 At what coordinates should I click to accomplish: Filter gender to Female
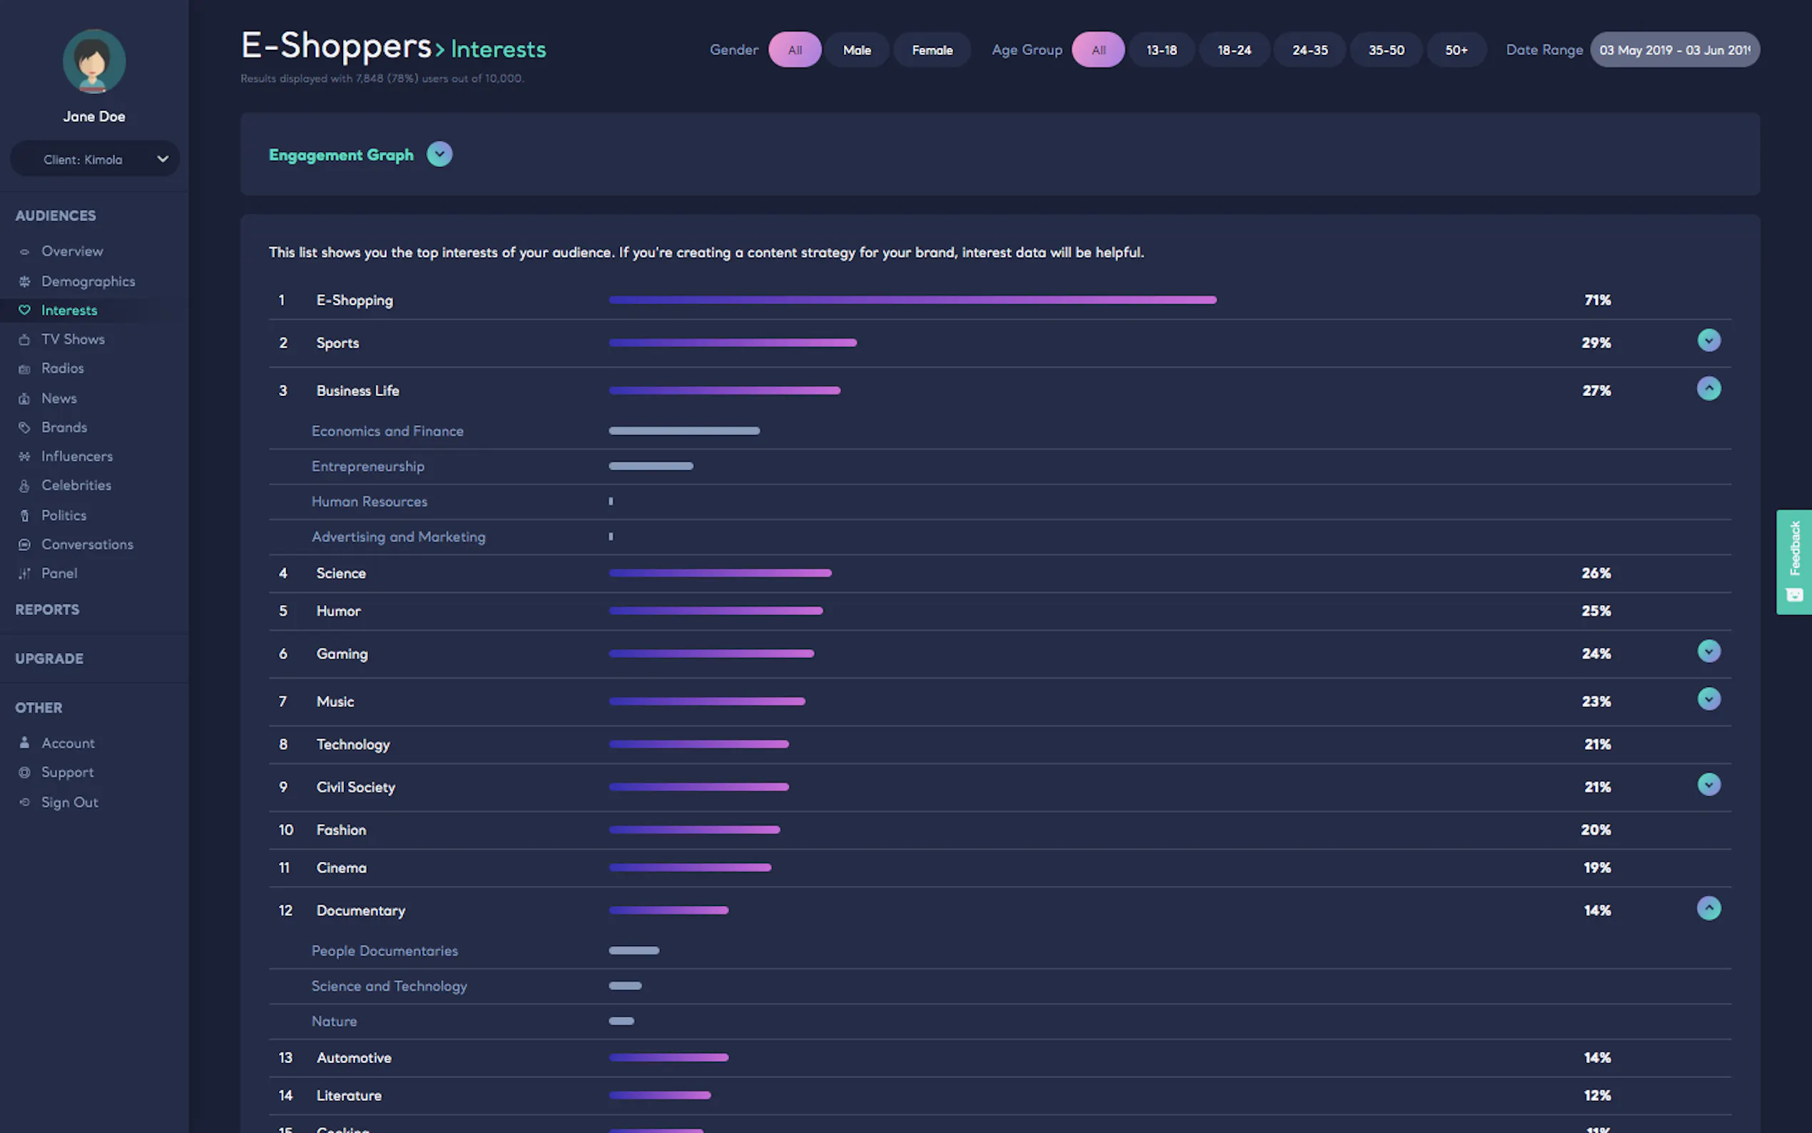(932, 50)
